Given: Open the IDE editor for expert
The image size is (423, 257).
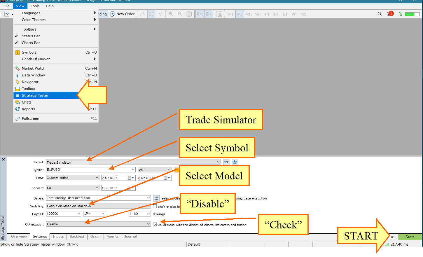Looking at the screenshot, I should (226, 162).
